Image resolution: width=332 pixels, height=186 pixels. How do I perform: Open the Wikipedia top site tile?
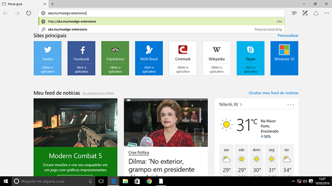pyautogui.click(x=217, y=58)
